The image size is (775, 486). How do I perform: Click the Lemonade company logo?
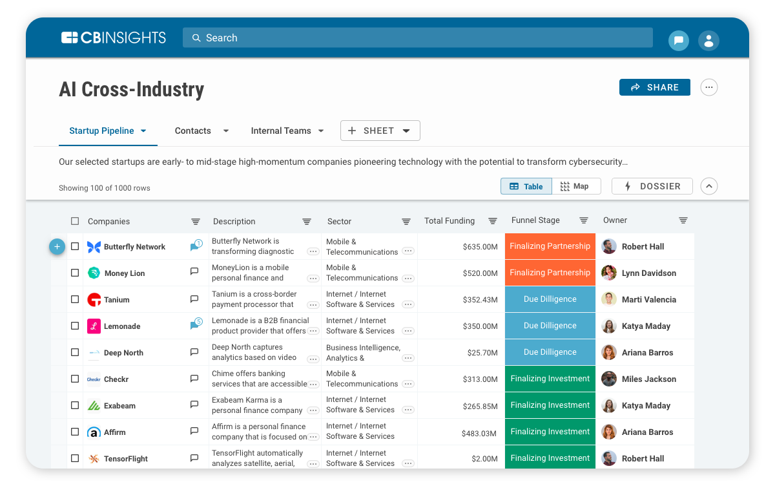tap(94, 326)
